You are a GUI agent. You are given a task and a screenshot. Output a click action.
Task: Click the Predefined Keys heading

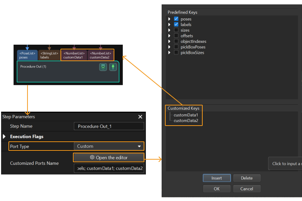[x=183, y=12]
